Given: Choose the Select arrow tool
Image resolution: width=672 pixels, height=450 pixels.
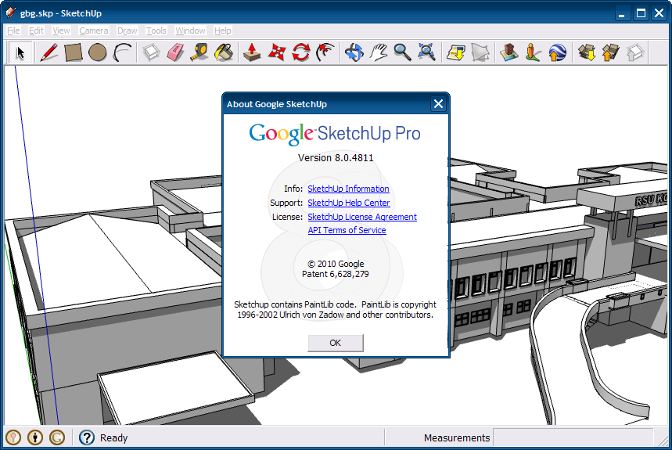Looking at the screenshot, I should pos(20,52).
